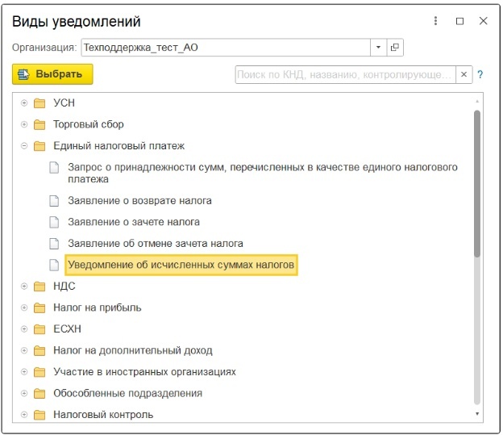Viewport: 503px width, 435px height.
Task: Focus the search by КНД input field
Action: tap(345, 74)
